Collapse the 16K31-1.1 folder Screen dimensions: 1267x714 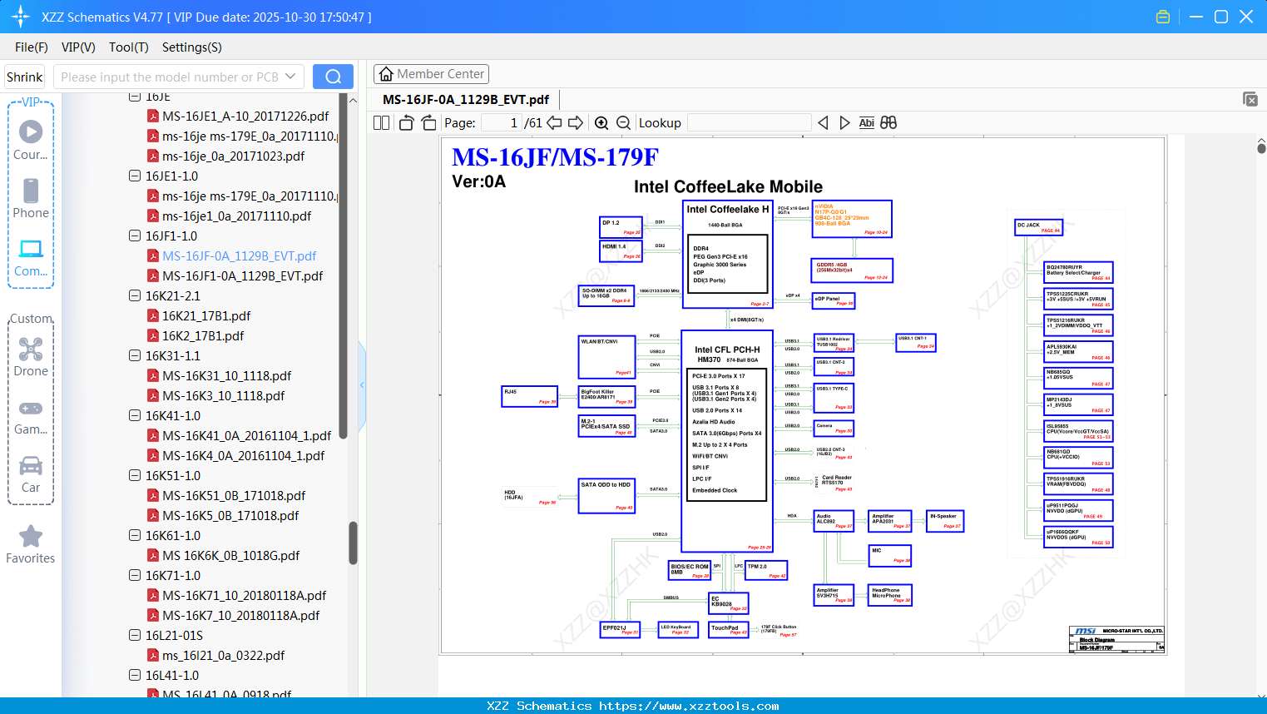pyautogui.click(x=135, y=355)
